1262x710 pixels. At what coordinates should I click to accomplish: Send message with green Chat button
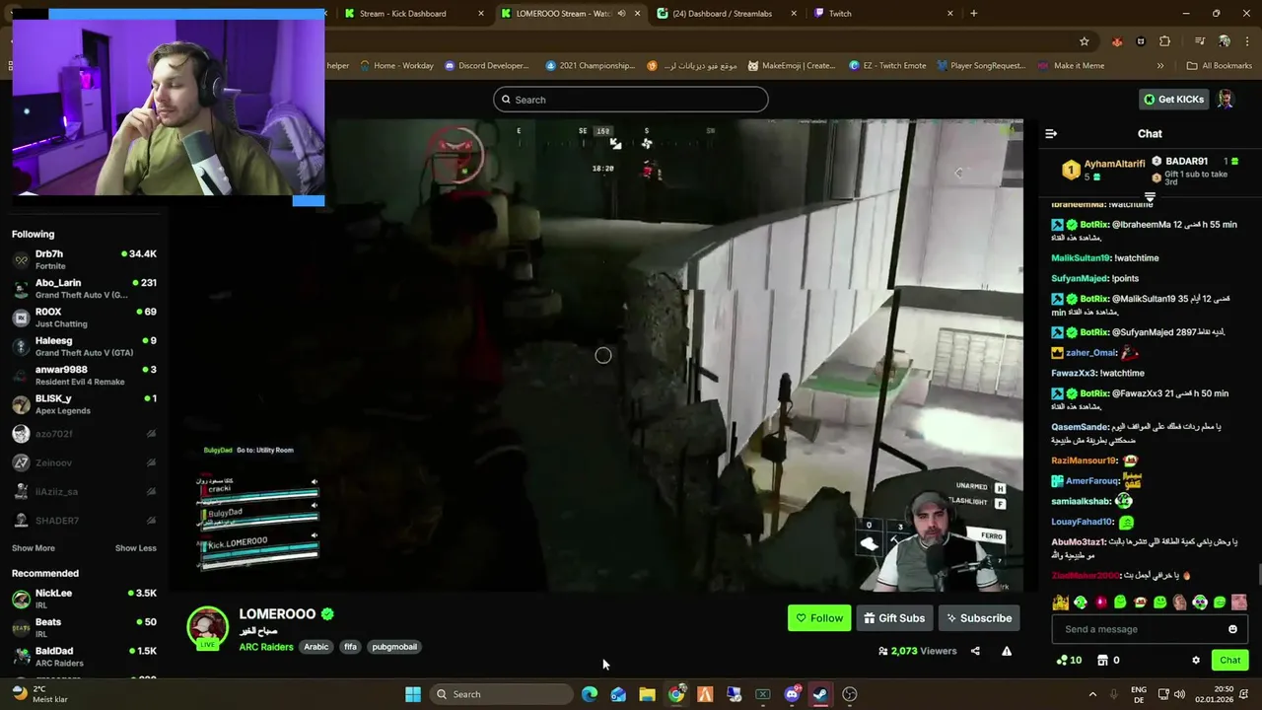(x=1230, y=660)
